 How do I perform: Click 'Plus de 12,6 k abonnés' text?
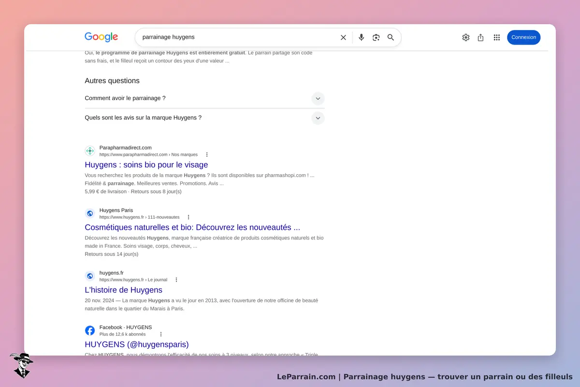pyautogui.click(x=122, y=334)
